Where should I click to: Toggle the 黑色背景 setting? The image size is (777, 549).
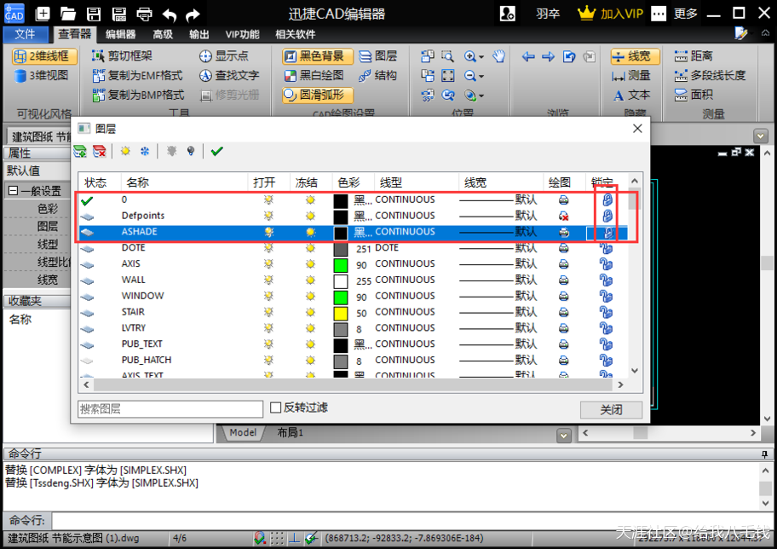pyautogui.click(x=317, y=56)
